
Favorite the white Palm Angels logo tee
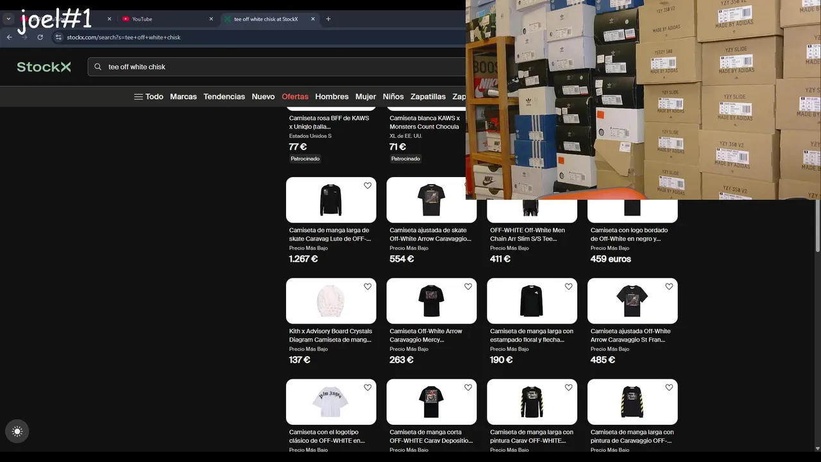(368, 388)
